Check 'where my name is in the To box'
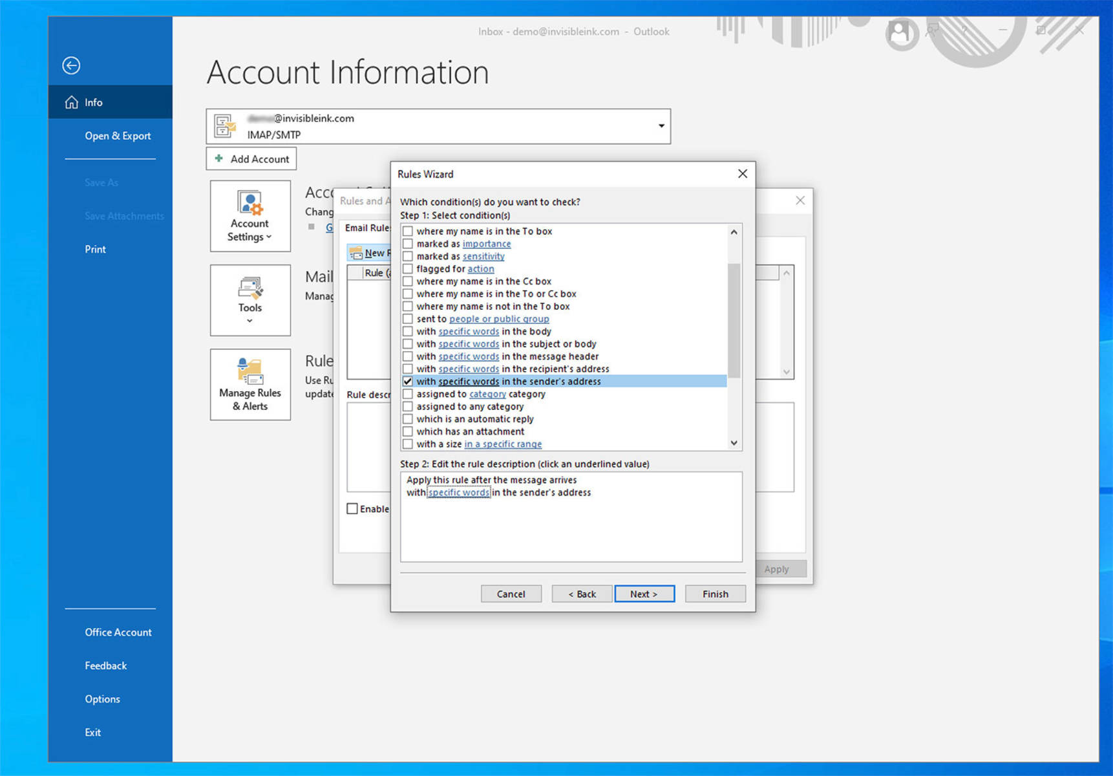Viewport: 1113px width, 776px height. 408,232
